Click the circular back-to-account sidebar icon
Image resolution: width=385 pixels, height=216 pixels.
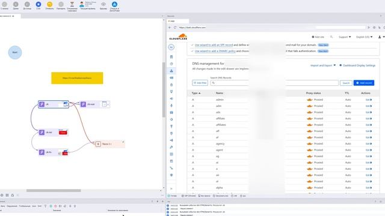171,47
